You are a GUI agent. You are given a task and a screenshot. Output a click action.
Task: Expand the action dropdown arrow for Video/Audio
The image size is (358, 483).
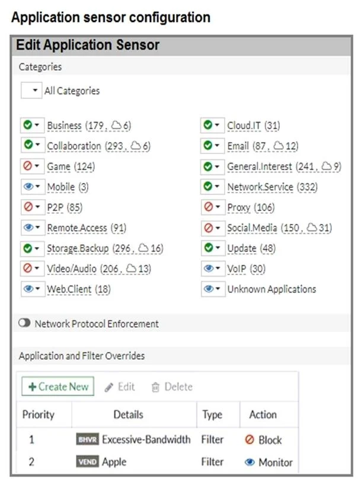point(37,268)
